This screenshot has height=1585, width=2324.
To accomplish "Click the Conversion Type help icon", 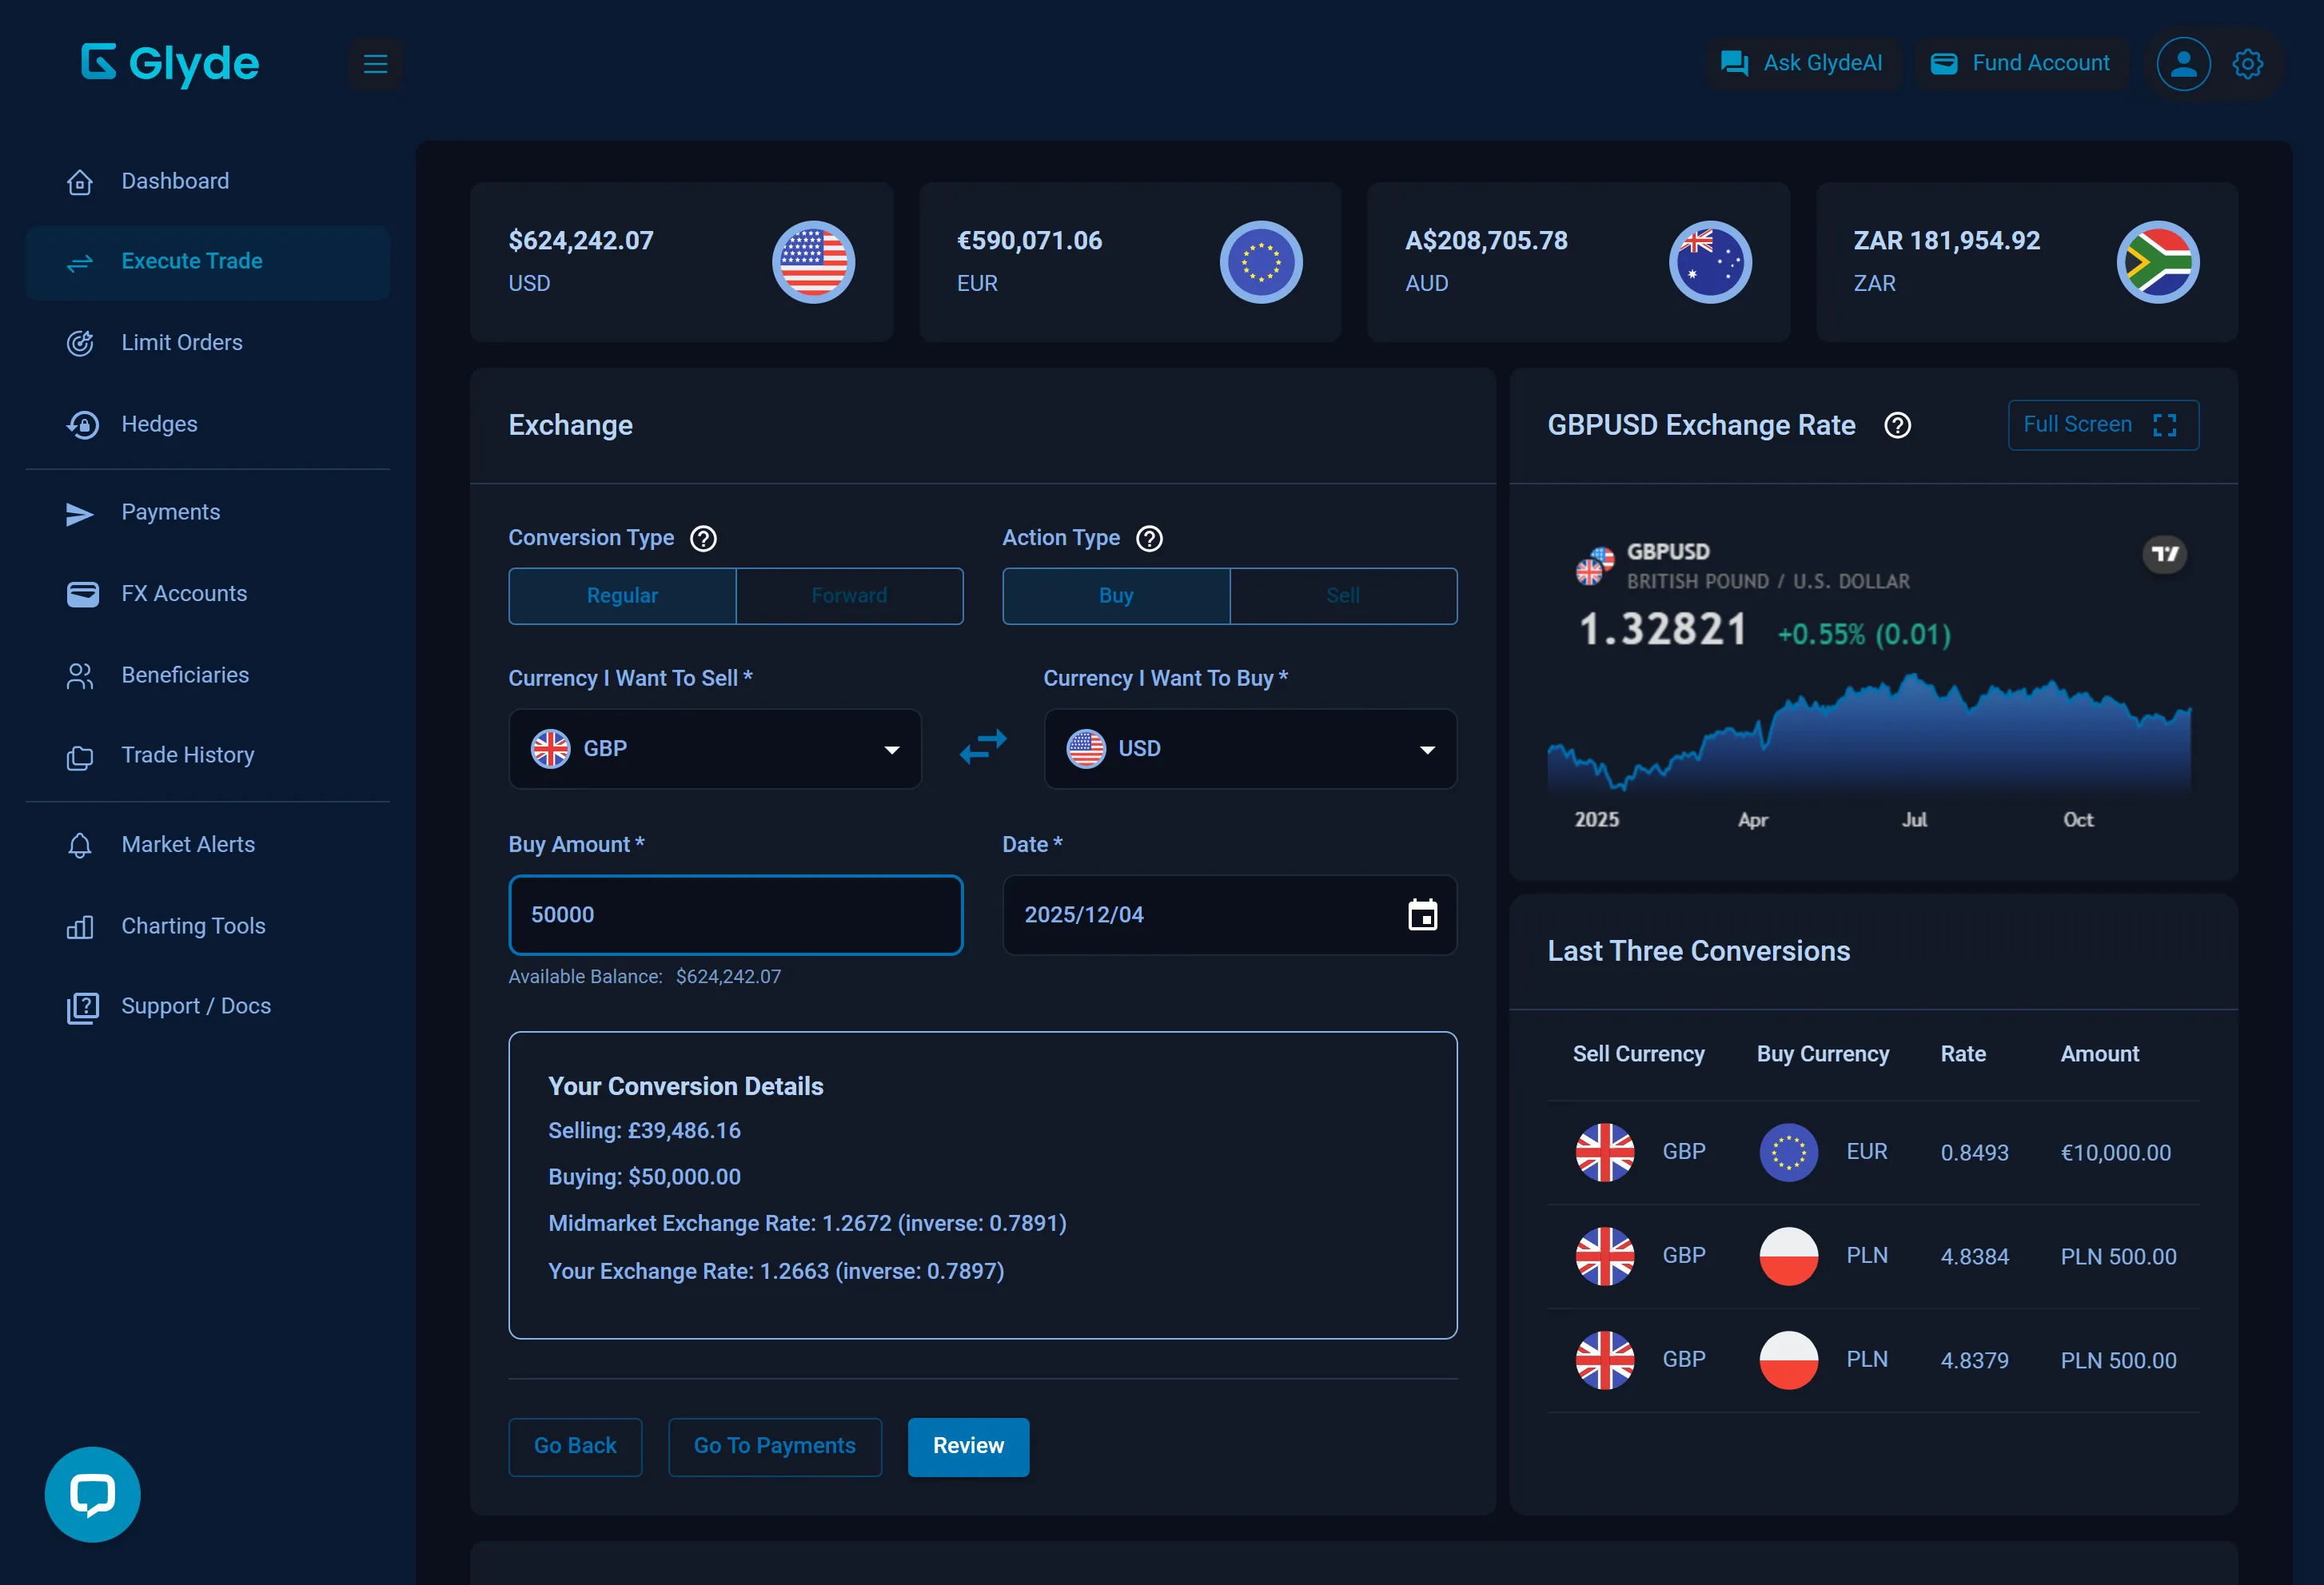I will [x=703, y=538].
